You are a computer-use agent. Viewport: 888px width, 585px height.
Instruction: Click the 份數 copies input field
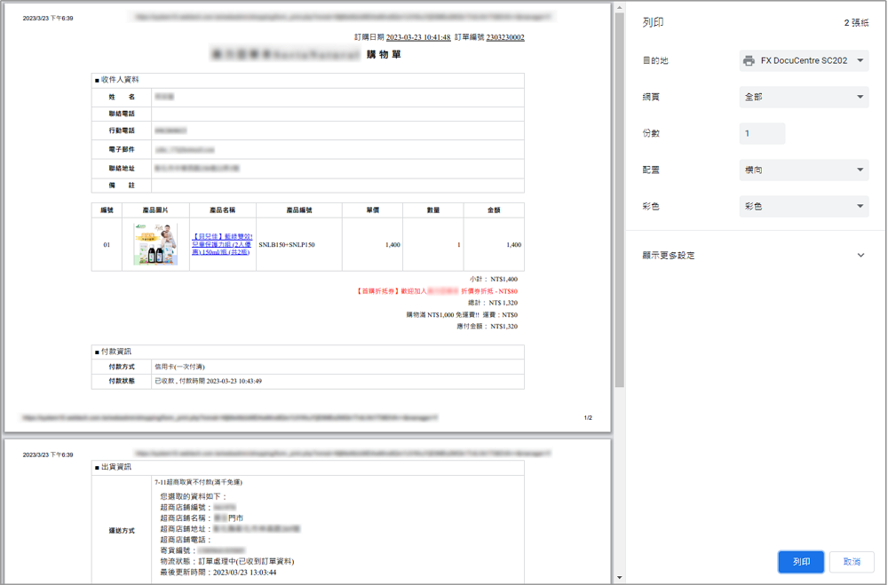(762, 133)
